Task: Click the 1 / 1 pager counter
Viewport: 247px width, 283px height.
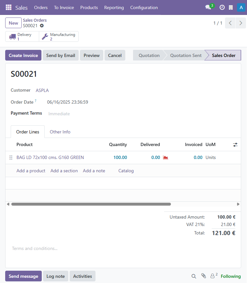Action: pos(218,23)
